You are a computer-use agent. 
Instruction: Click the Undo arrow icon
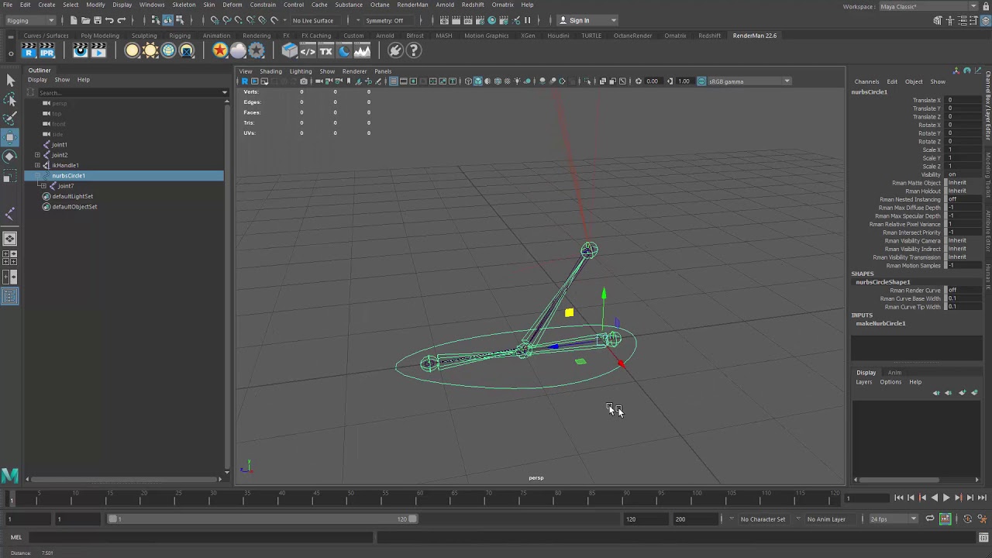109,20
